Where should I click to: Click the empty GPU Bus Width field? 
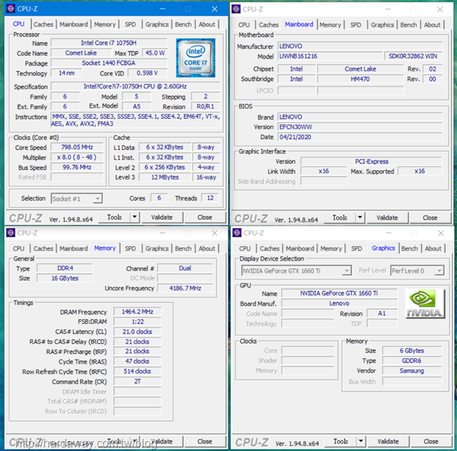pyautogui.click(x=412, y=381)
